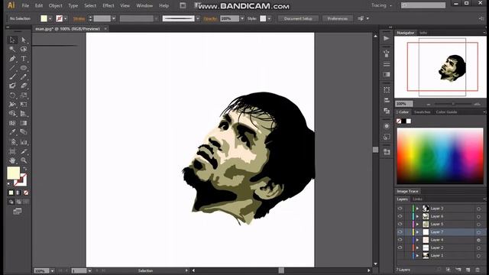Open stroke color dropdown in control bar
Screen dimensions: 489x275
pyautogui.click(x=66, y=18)
